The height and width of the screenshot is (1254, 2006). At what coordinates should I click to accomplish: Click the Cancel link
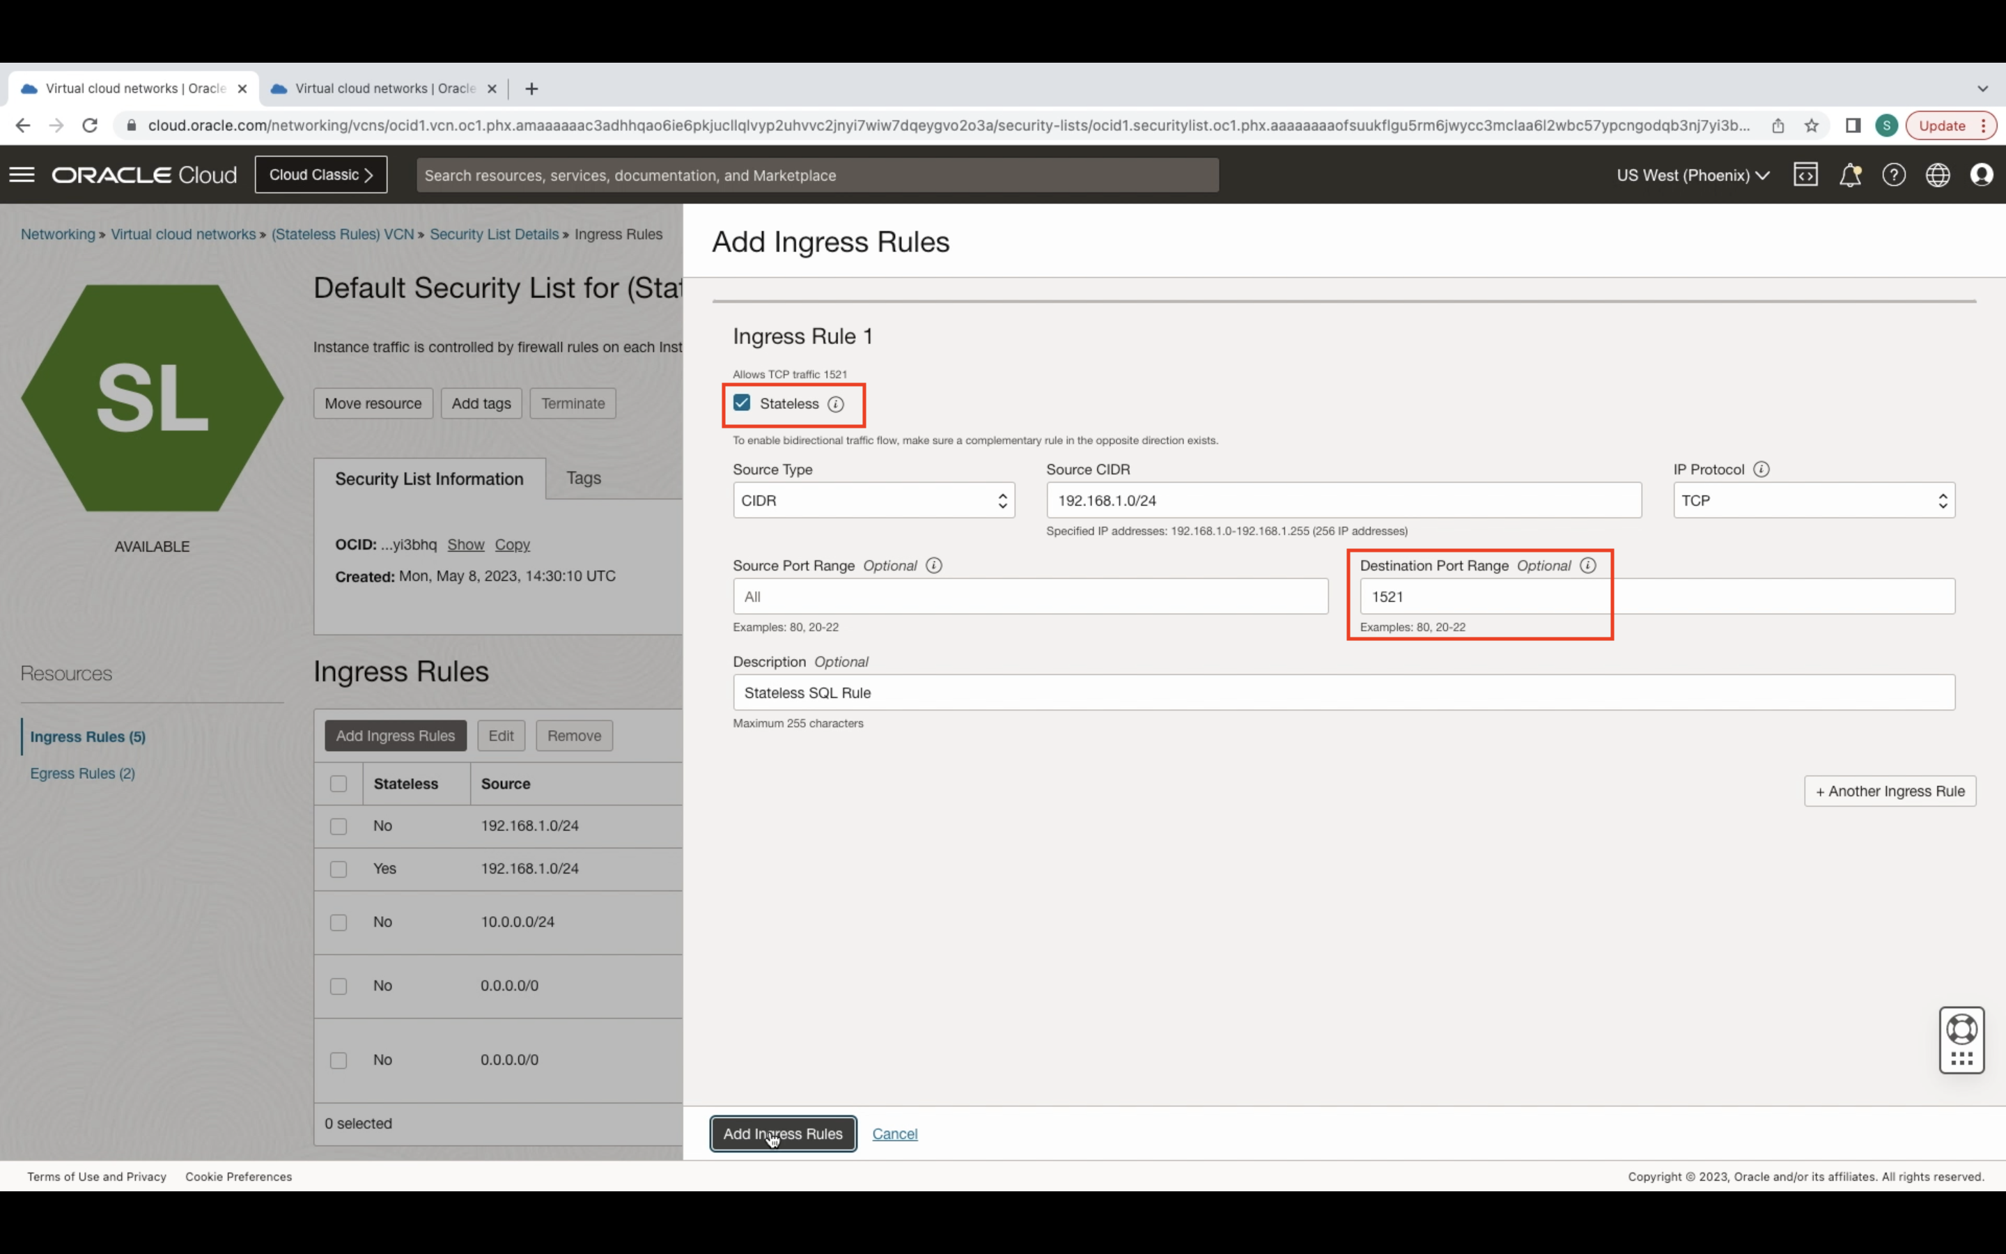click(894, 1133)
